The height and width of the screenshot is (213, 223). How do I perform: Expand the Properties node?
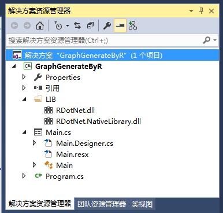pos(24,77)
